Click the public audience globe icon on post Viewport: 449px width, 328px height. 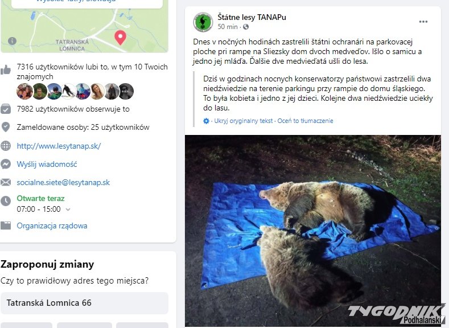click(246, 27)
